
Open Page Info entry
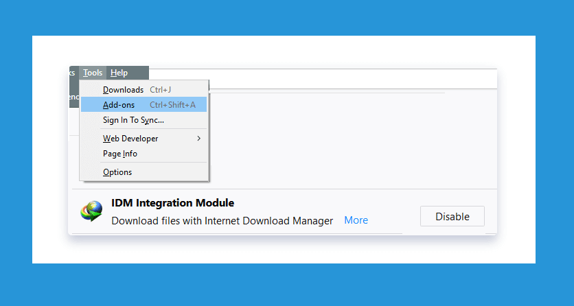tap(144, 154)
